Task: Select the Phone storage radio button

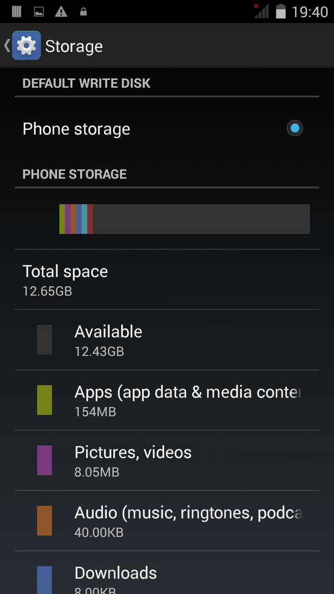Action: (294, 128)
